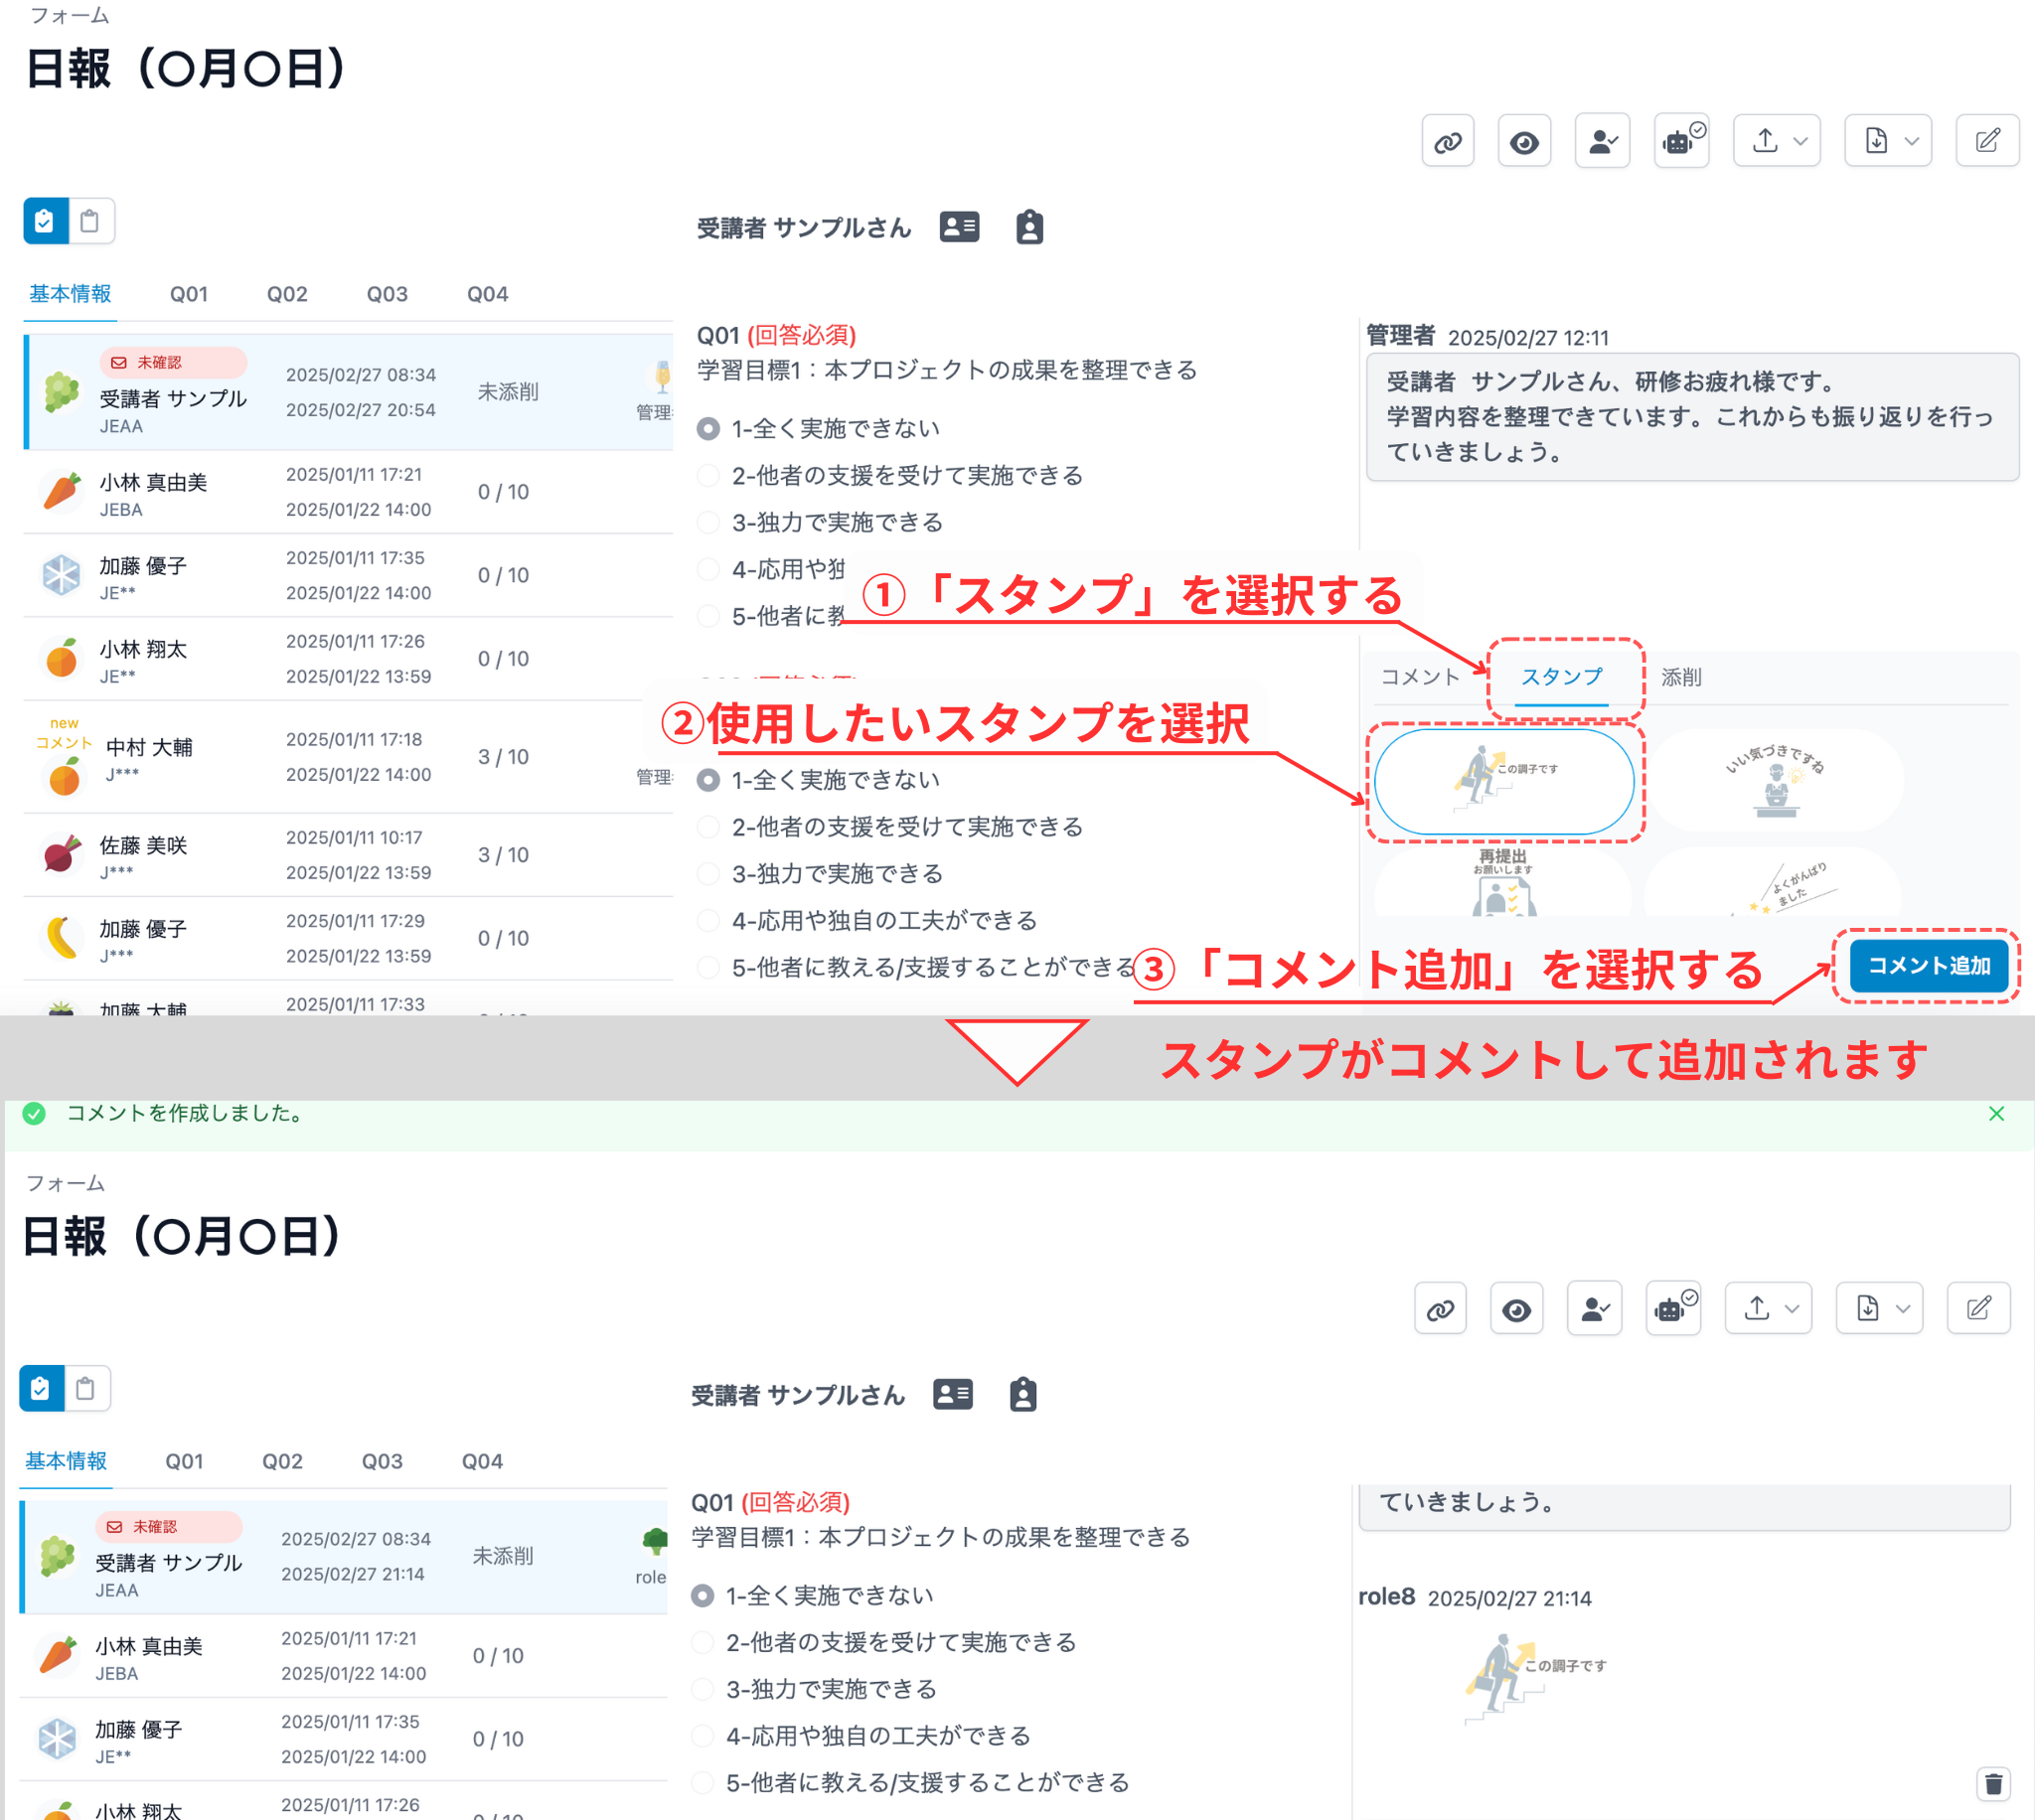Click the badge icon next to learner name
This screenshot has width=2035, height=1820.
[1029, 227]
